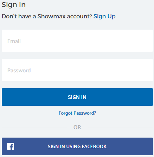Click the Facebook logo icon
154x157 pixels.
point(11,146)
